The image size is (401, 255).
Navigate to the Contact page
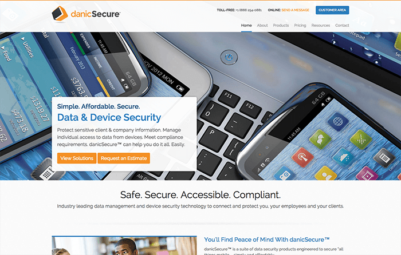(342, 25)
